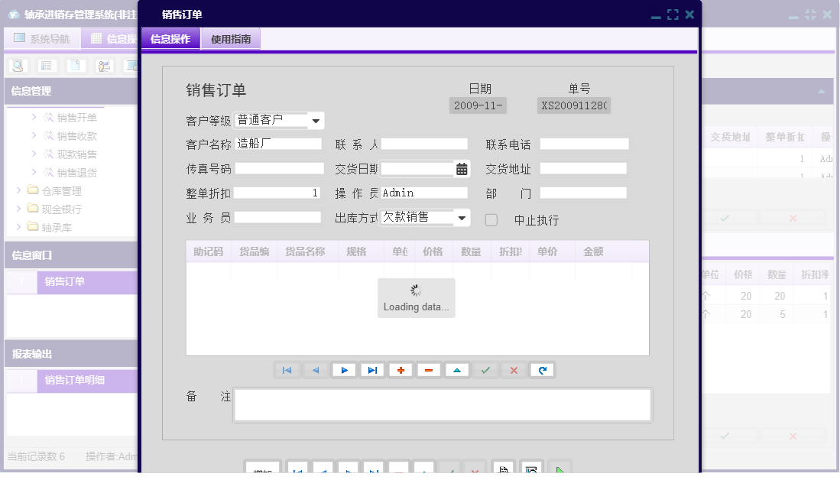840x493 pixels.
Task: Enable the 中止执行 checkbox
Action: click(490, 219)
